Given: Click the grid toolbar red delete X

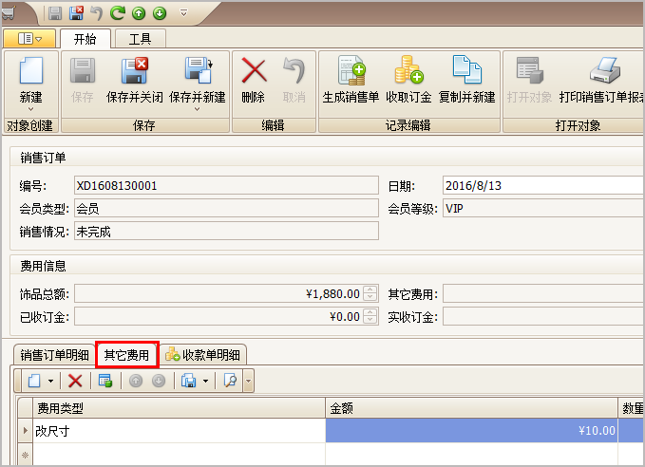Looking at the screenshot, I should (75, 381).
